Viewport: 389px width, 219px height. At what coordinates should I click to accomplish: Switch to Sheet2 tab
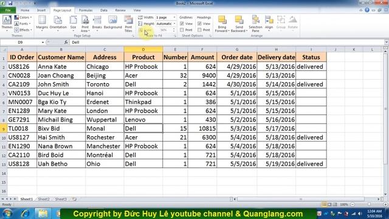click(44, 199)
